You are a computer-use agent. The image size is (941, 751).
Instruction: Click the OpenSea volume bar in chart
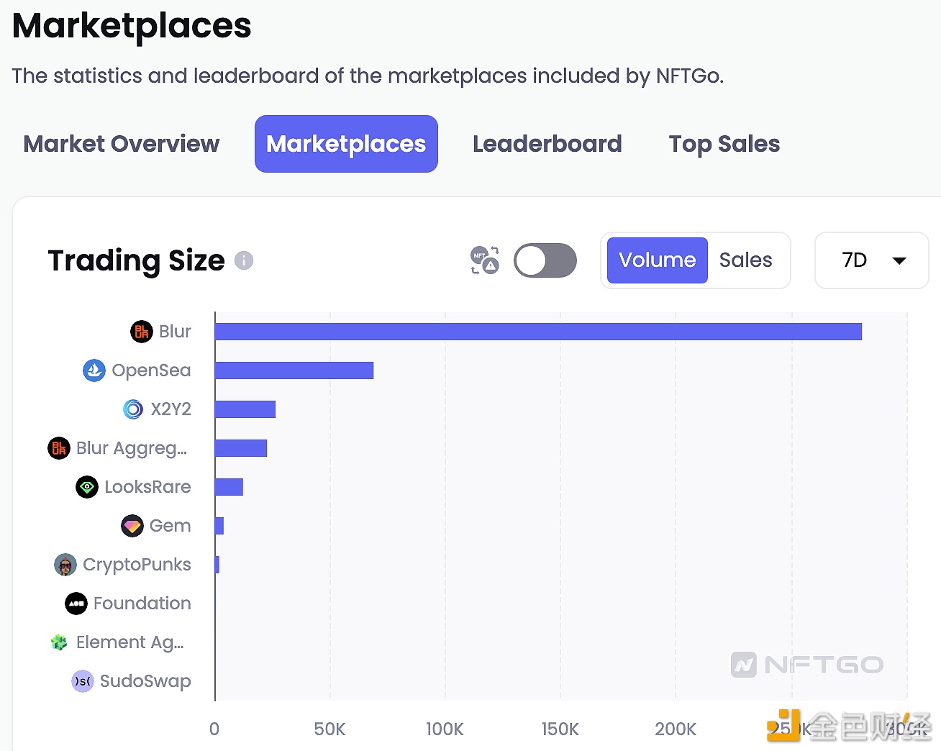[294, 370]
